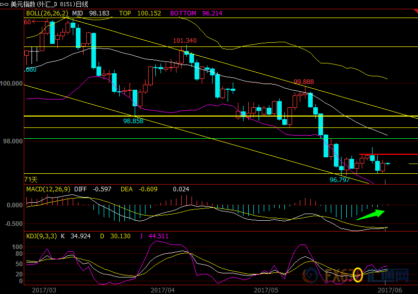Viewport: 418px width, 294px height.
Task: Click the 98.000 price axis label
Action: (13, 141)
